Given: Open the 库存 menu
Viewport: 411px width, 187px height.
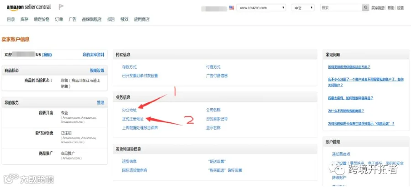Looking at the screenshot, I should point(24,19).
